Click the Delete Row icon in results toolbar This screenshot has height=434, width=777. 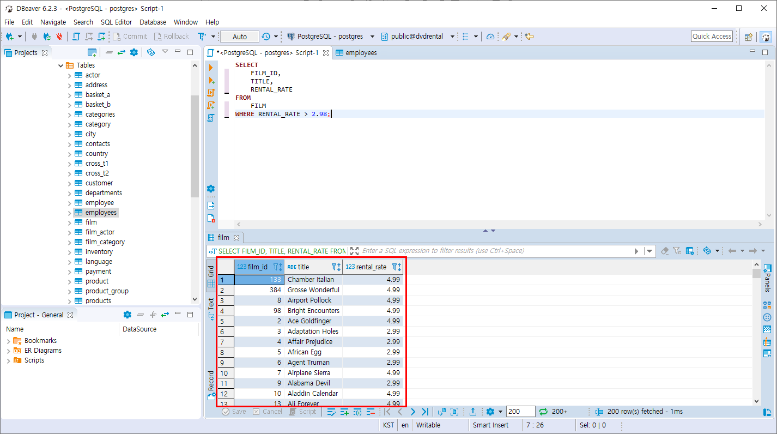pyautogui.click(x=371, y=412)
